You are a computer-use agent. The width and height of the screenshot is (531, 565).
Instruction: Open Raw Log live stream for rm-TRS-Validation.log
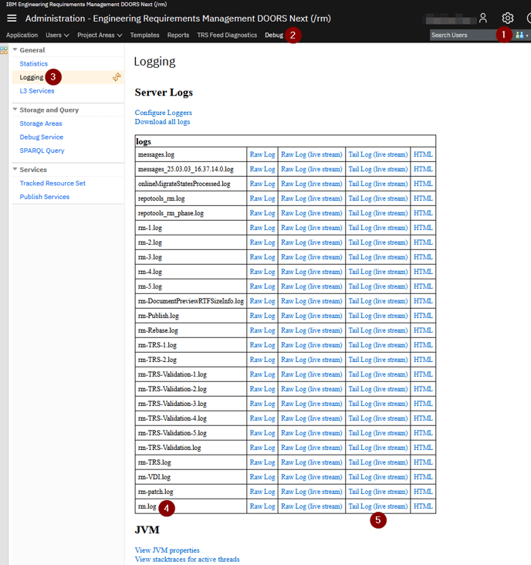tap(312, 448)
